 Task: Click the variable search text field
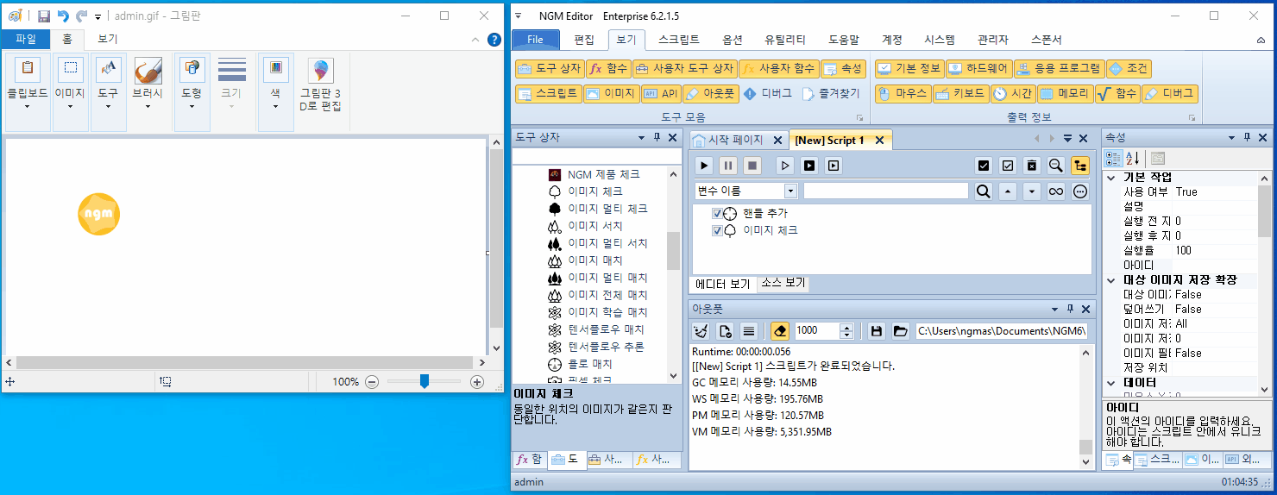tap(886, 191)
